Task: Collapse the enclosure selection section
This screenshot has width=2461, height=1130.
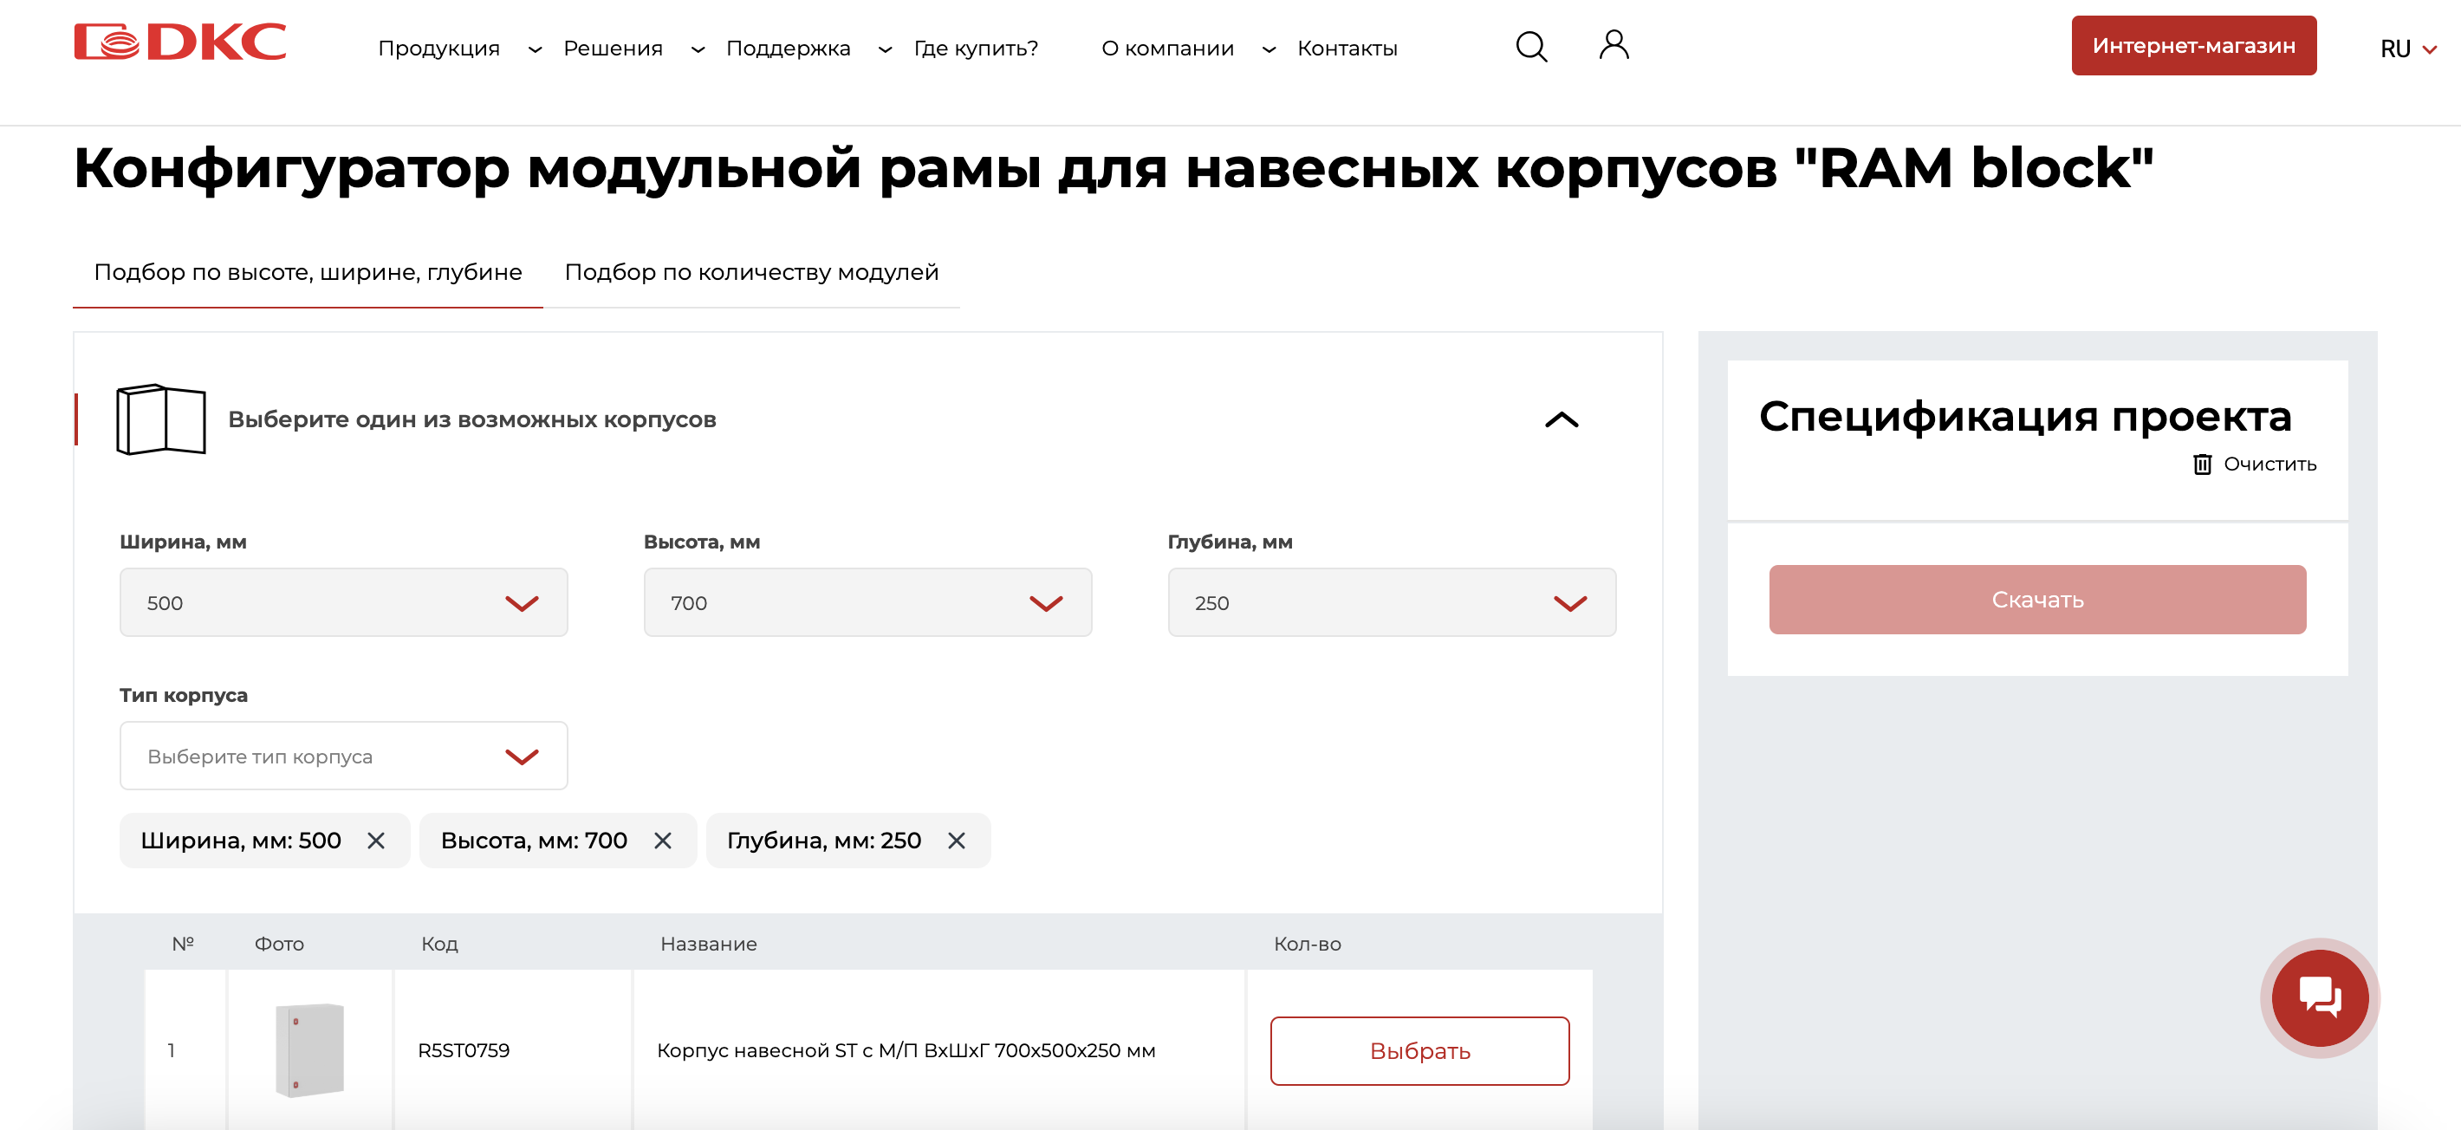Action: click(1562, 420)
